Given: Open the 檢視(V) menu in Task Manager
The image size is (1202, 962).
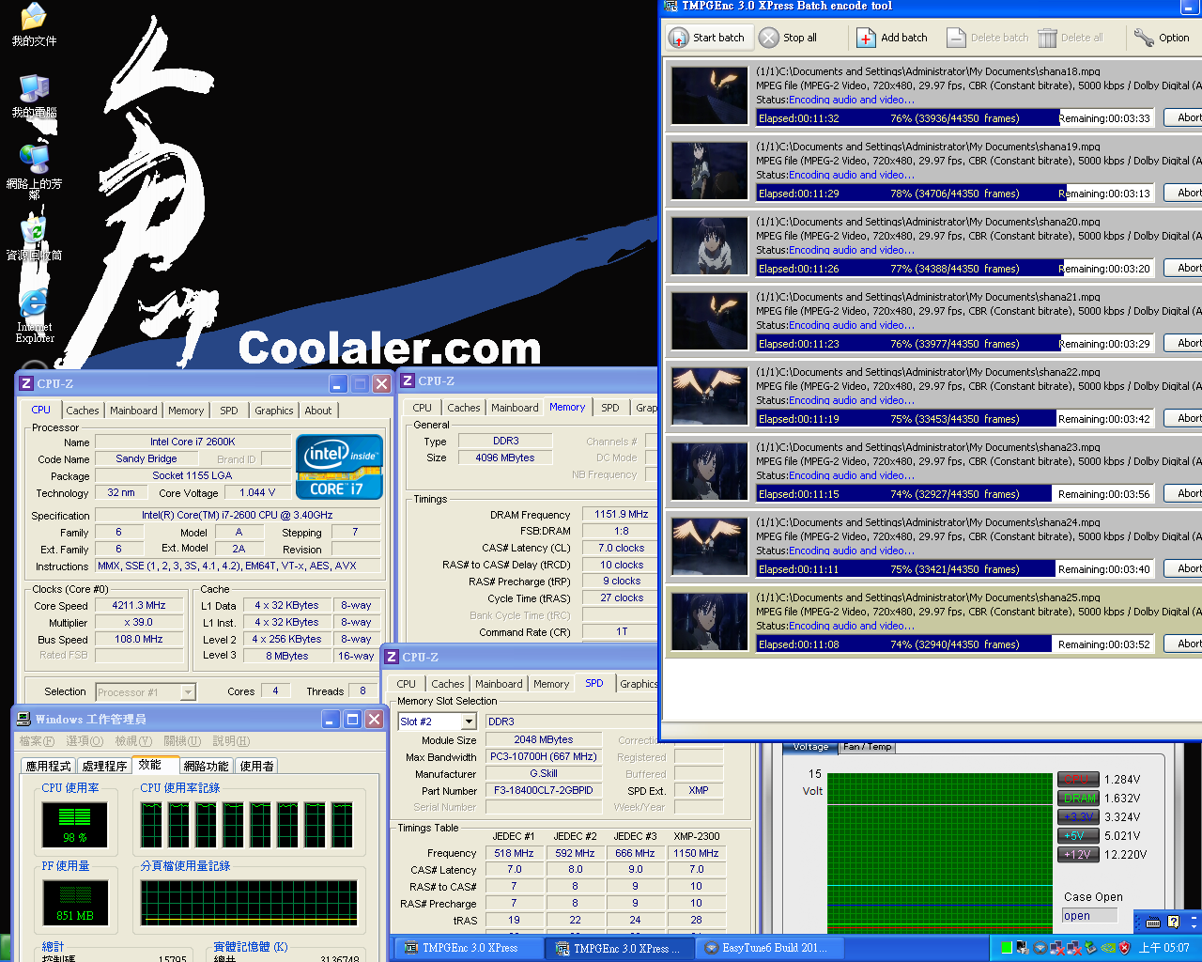Looking at the screenshot, I should [133, 741].
